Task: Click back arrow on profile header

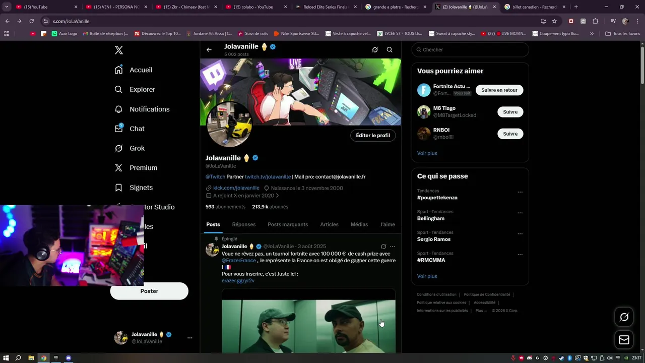Action: 209,50
